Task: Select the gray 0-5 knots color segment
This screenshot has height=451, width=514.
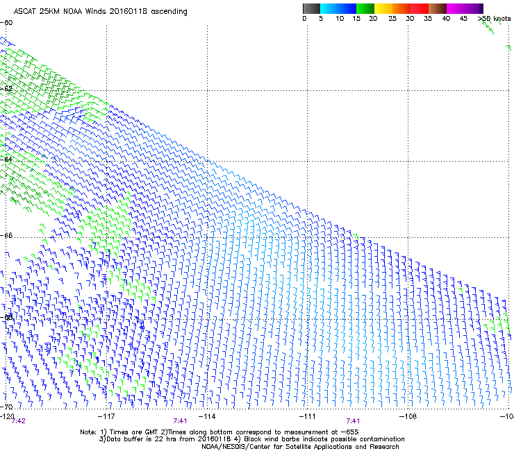Action: [312, 8]
